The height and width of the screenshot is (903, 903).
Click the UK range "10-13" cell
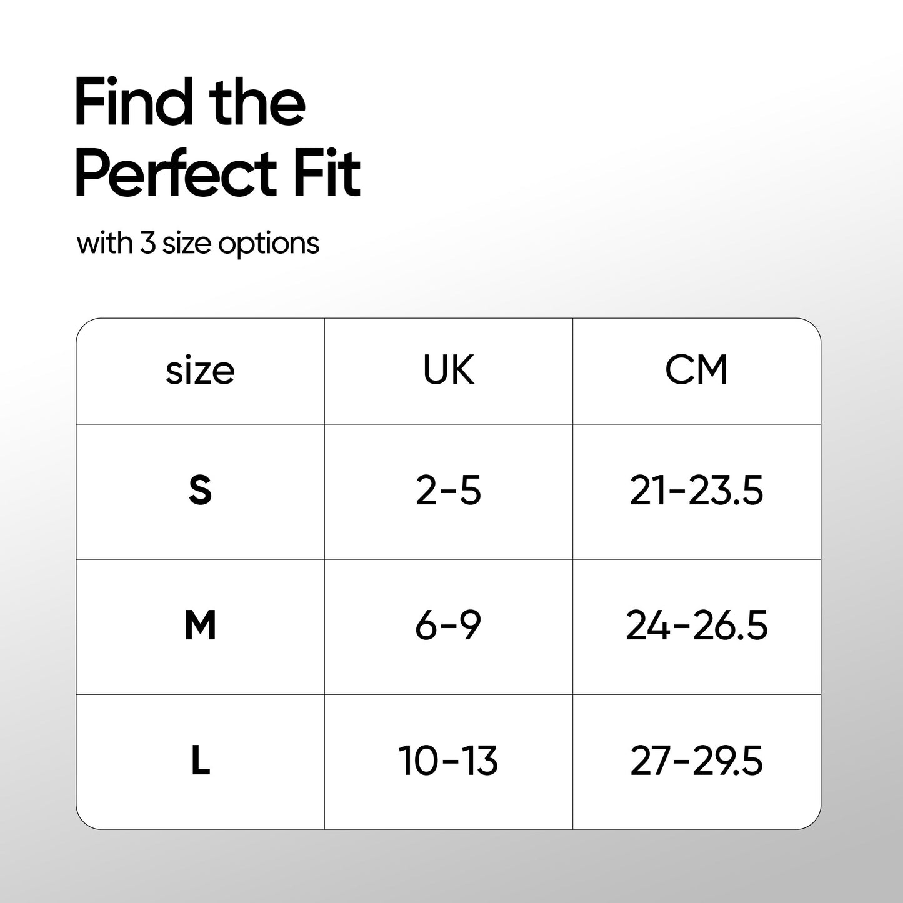click(x=448, y=762)
